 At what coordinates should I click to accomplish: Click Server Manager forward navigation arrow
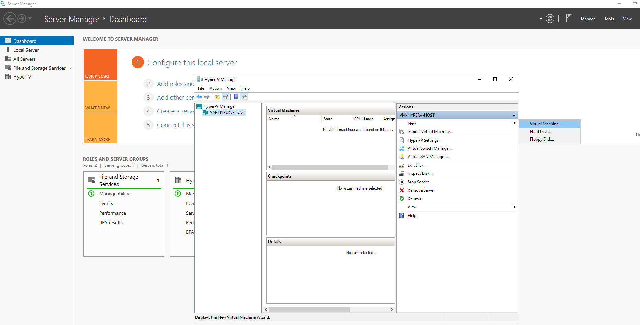22,19
